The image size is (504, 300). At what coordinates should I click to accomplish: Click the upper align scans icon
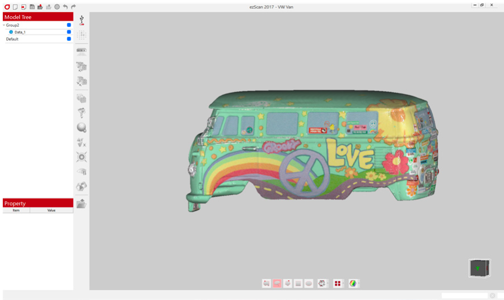[82, 67]
